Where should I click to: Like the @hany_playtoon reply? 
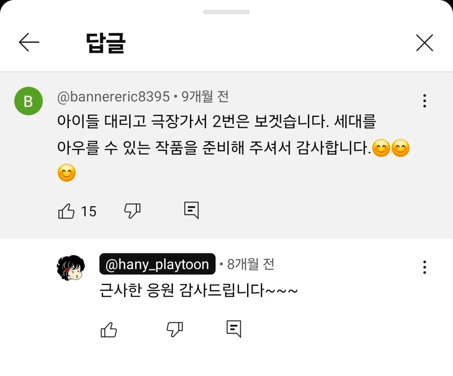[x=109, y=330]
